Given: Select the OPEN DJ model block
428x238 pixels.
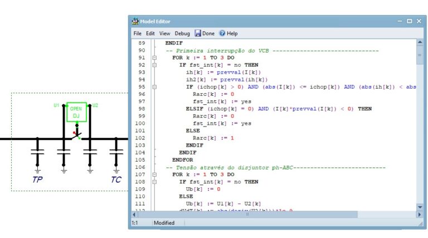Looking at the screenshot, I should click(x=76, y=112).
